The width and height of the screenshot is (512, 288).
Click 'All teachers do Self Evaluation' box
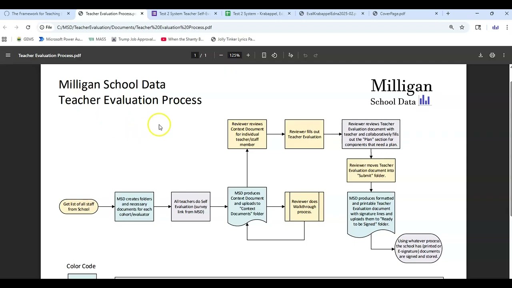coord(191,206)
